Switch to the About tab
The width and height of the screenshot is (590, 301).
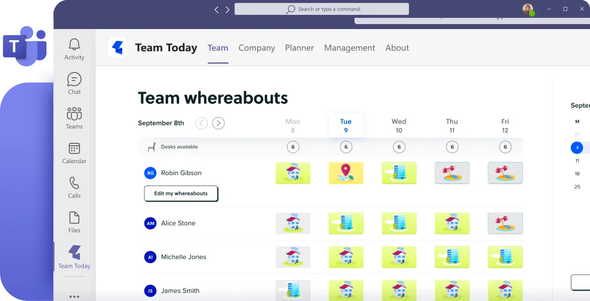coord(397,48)
